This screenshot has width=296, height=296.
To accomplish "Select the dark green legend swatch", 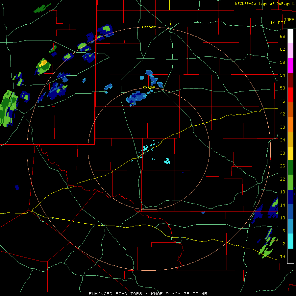I will (290, 167).
